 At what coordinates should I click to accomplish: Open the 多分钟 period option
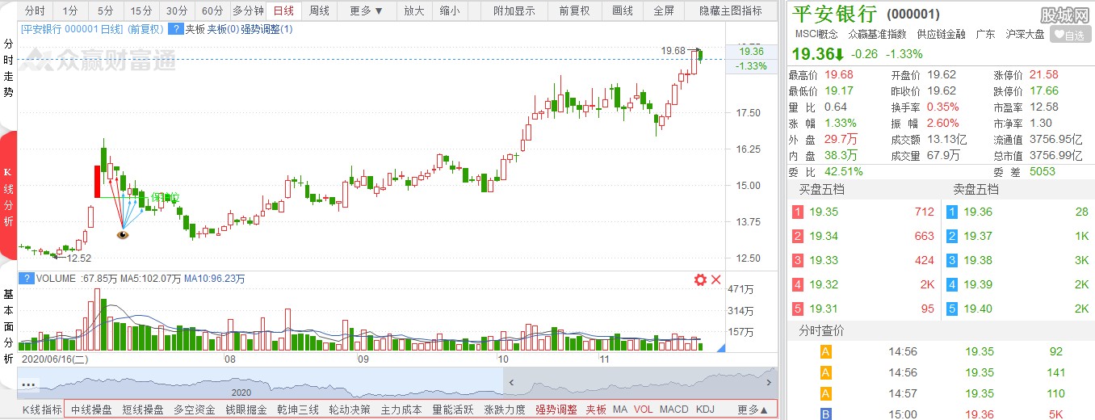(248, 10)
